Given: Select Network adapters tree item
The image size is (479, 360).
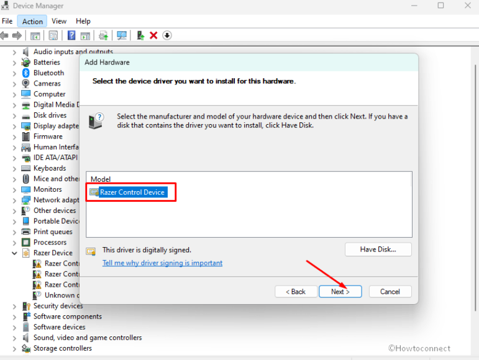Looking at the screenshot, I should 56,200.
